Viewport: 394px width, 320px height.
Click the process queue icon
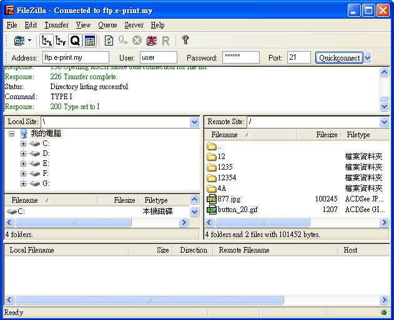[123, 41]
